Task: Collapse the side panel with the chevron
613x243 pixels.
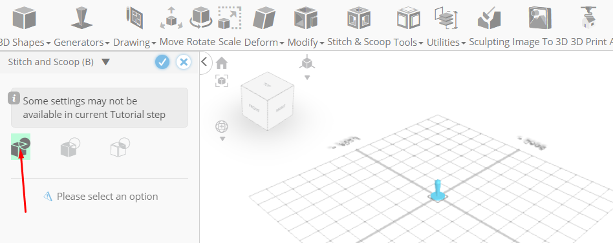Action: tap(204, 61)
